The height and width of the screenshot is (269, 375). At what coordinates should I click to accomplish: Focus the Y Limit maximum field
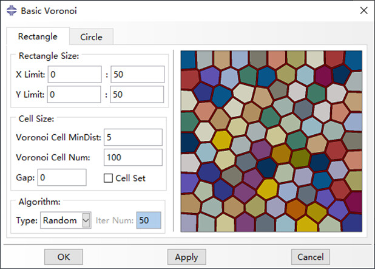pos(137,95)
